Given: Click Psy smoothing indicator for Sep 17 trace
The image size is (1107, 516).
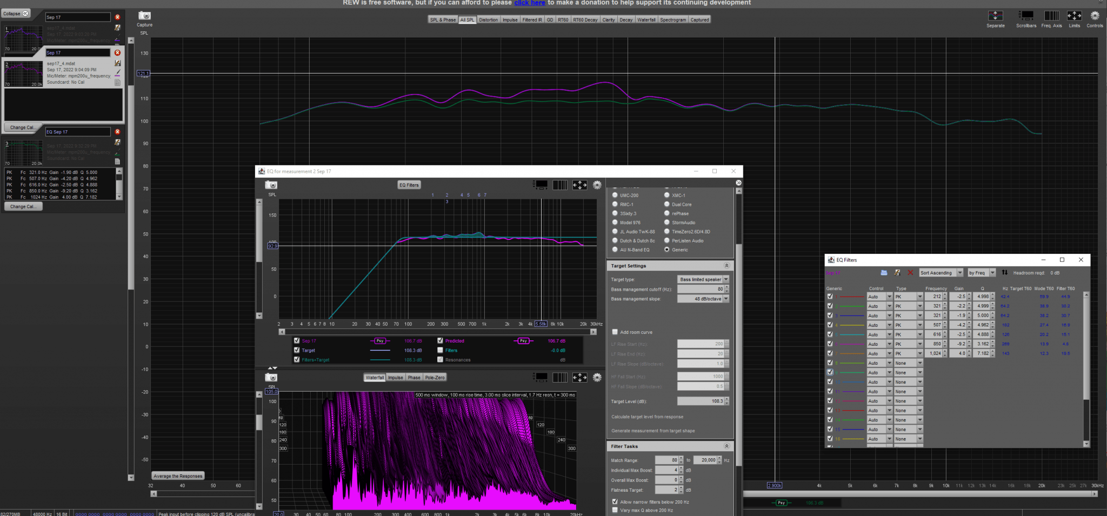Looking at the screenshot, I should [x=380, y=341].
